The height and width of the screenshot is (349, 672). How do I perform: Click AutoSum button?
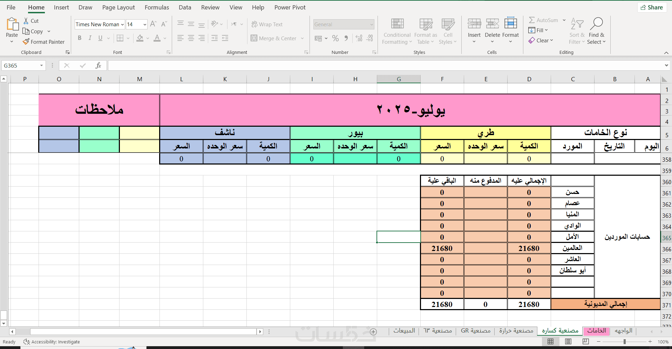543,20
